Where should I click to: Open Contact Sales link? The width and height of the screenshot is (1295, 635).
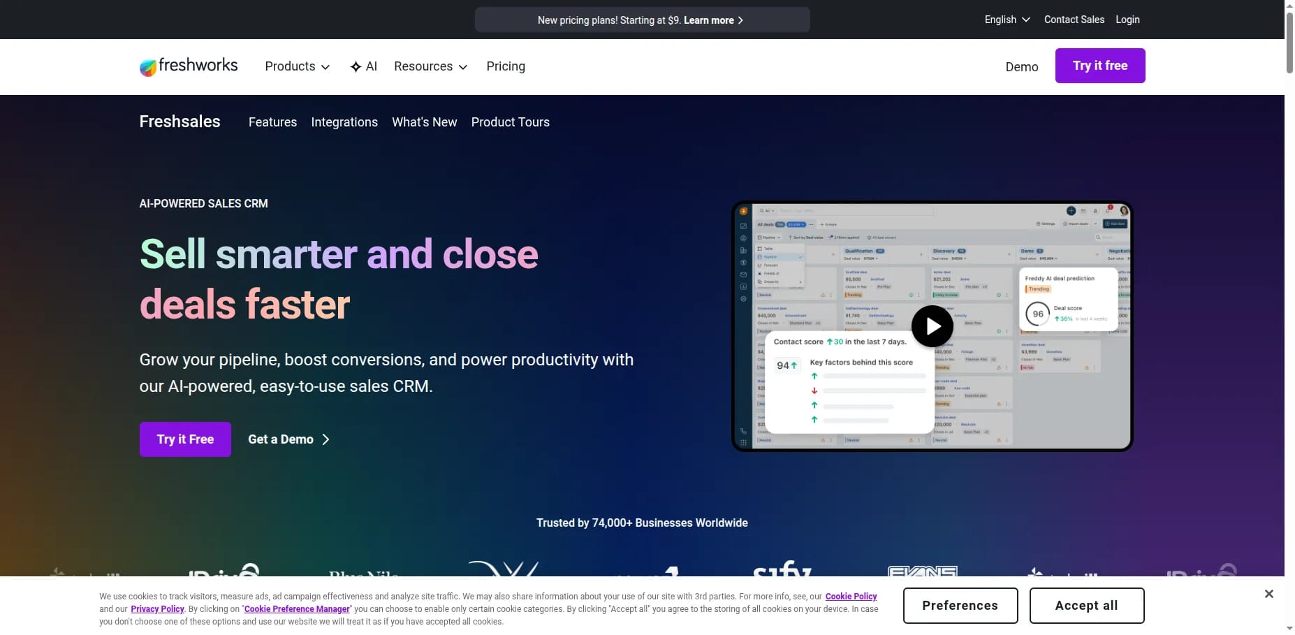(1074, 20)
